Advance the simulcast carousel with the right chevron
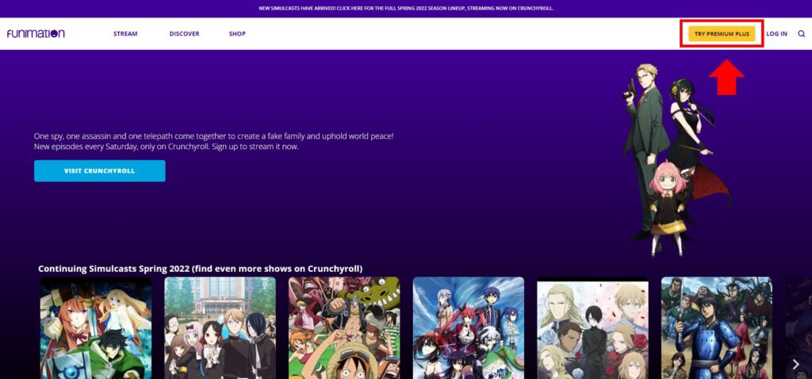The width and height of the screenshot is (812, 379). pos(795,364)
